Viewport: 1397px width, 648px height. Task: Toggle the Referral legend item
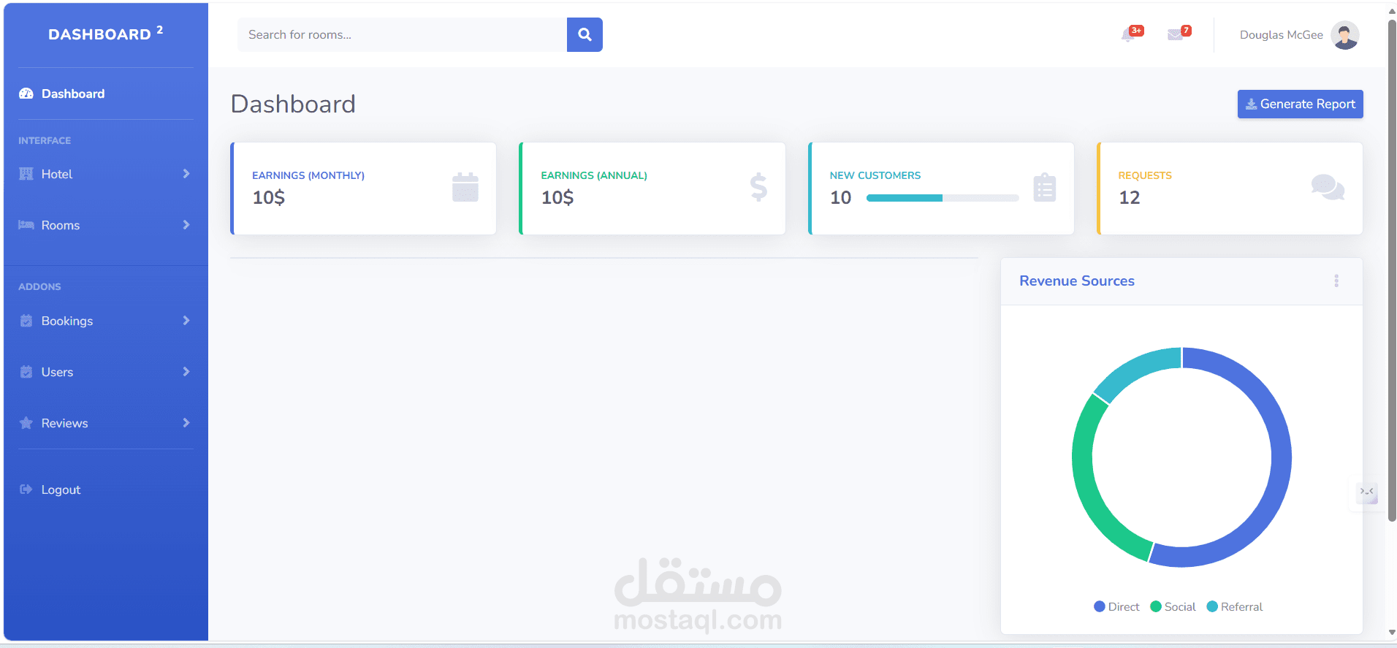click(1235, 606)
